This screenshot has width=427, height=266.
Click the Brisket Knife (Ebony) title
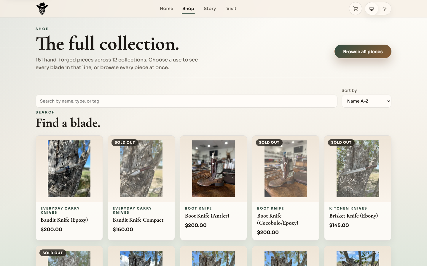pos(353,216)
